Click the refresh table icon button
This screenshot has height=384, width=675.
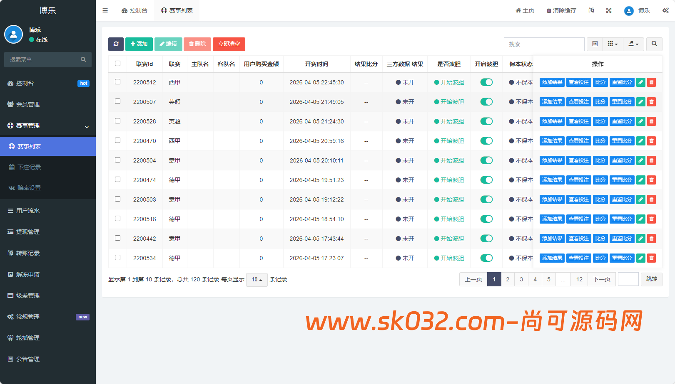click(116, 44)
